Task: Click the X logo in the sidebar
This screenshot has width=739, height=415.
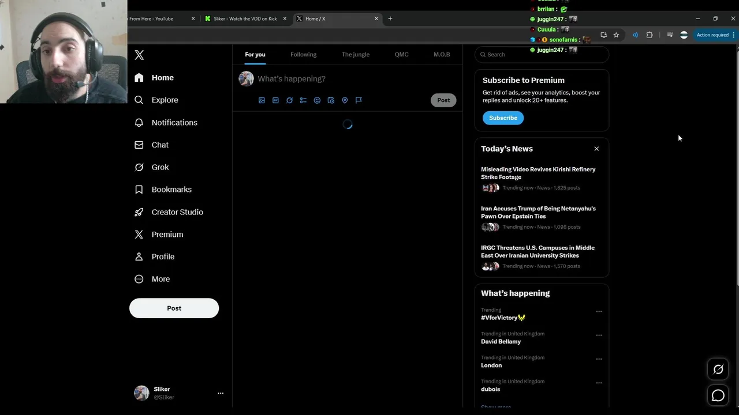Action: [x=139, y=55]
